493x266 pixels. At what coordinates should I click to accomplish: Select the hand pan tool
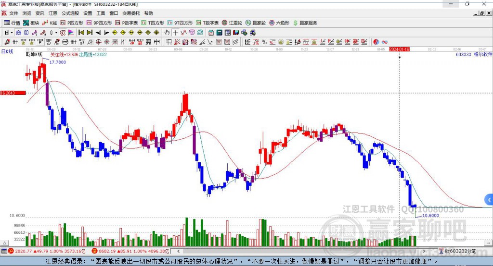click(167, 33)
